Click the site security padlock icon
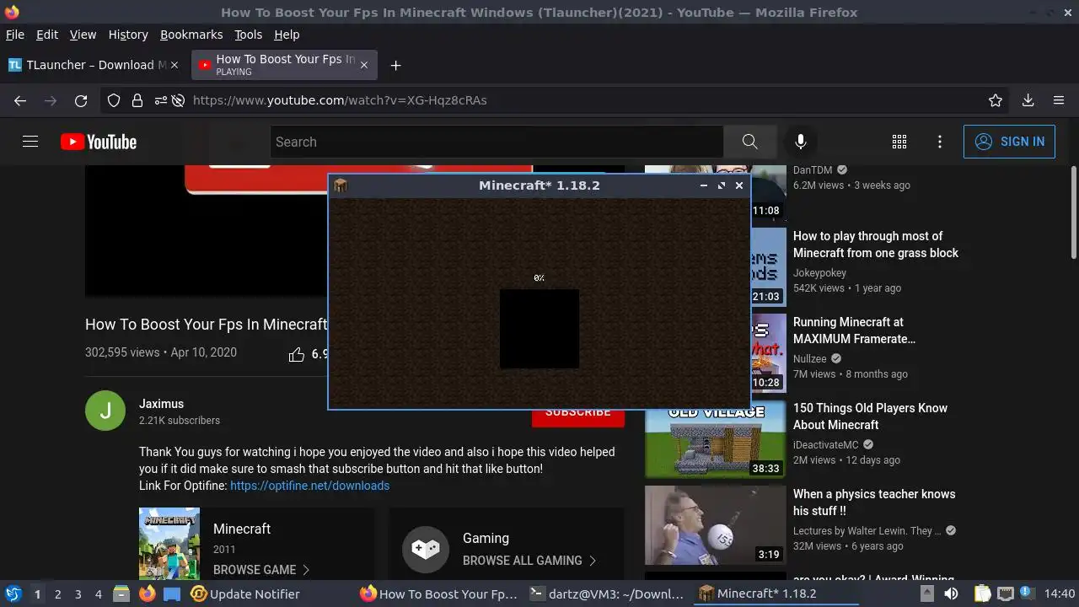Viewport: 1079px width, 607px height. click(x=137, y=100)
